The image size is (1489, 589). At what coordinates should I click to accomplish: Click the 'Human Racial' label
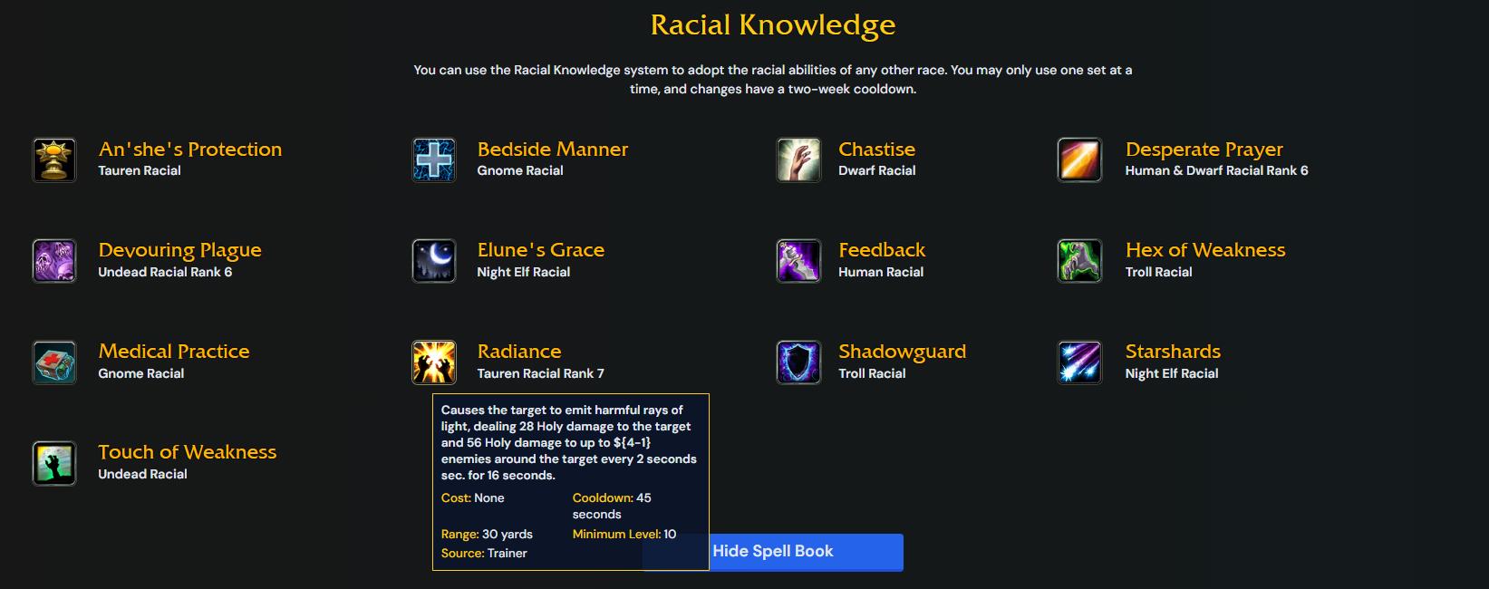881,272
